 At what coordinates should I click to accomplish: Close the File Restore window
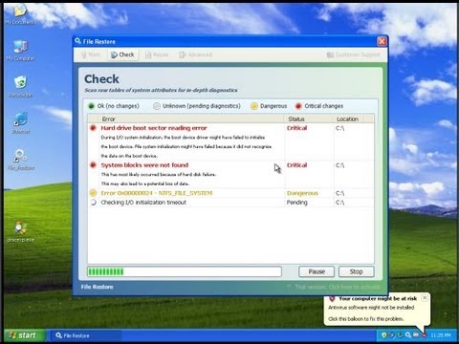[382, 41]
